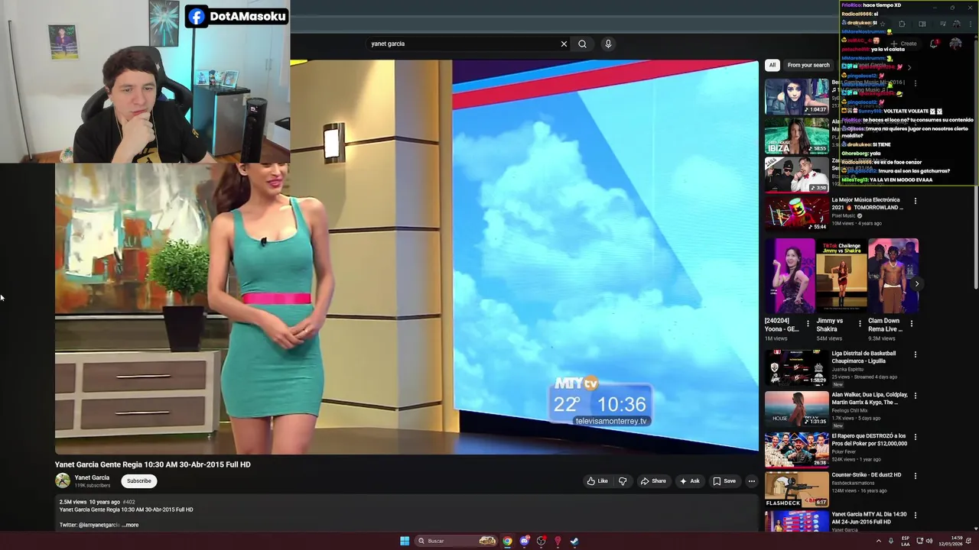Switch the ESP LAA input language
This screenshot has width=979, height=550.
pyautogui.click(x=906, y=541)
